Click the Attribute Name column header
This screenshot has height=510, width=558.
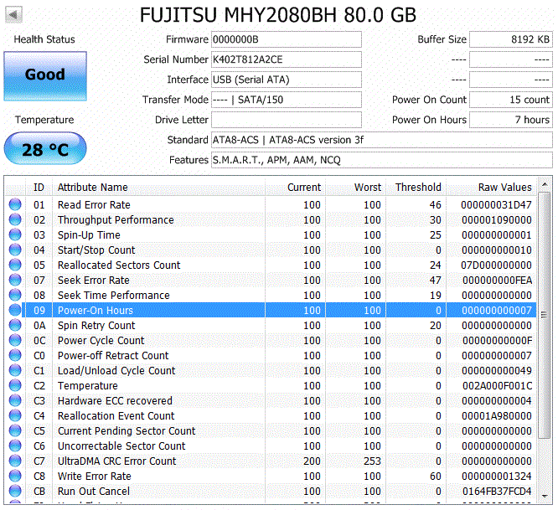[158, 187]
